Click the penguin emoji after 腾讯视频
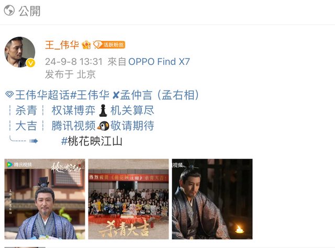The image size is (335, 248). click(103, 126)
